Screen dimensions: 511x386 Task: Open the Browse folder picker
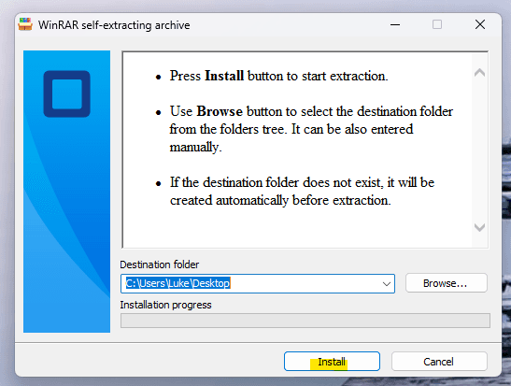tap(447, 283)
